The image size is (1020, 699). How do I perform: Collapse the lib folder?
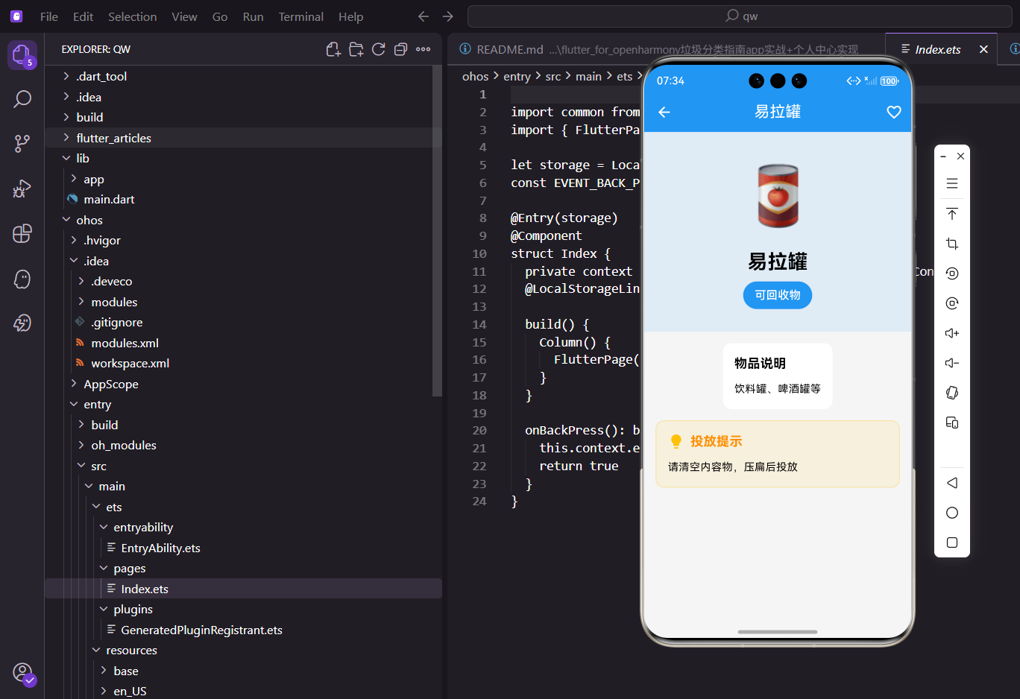click(x=66, y=158)
